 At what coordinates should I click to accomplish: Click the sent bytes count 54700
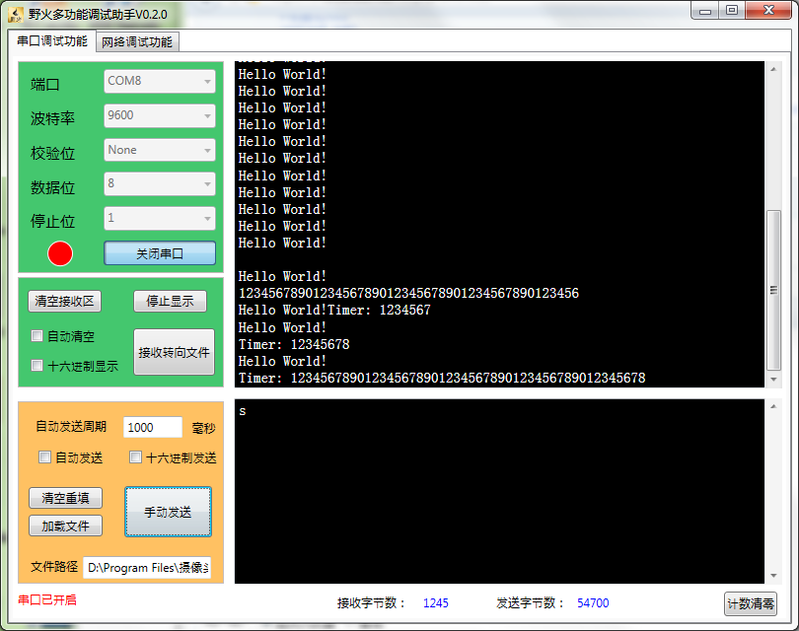click(x=593, y=603)
